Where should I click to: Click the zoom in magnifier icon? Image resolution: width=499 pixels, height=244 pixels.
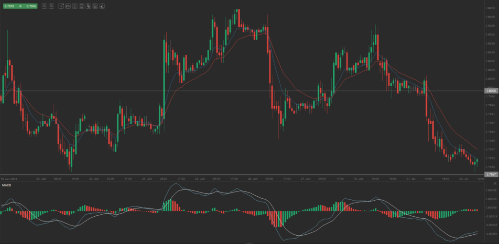tap(51, 6)
